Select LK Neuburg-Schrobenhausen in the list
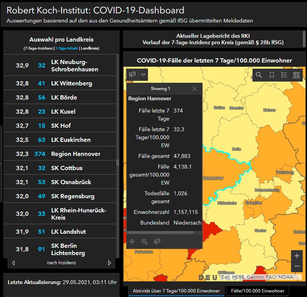The width and height of the screenshot is (307, 297). point(60,66)
